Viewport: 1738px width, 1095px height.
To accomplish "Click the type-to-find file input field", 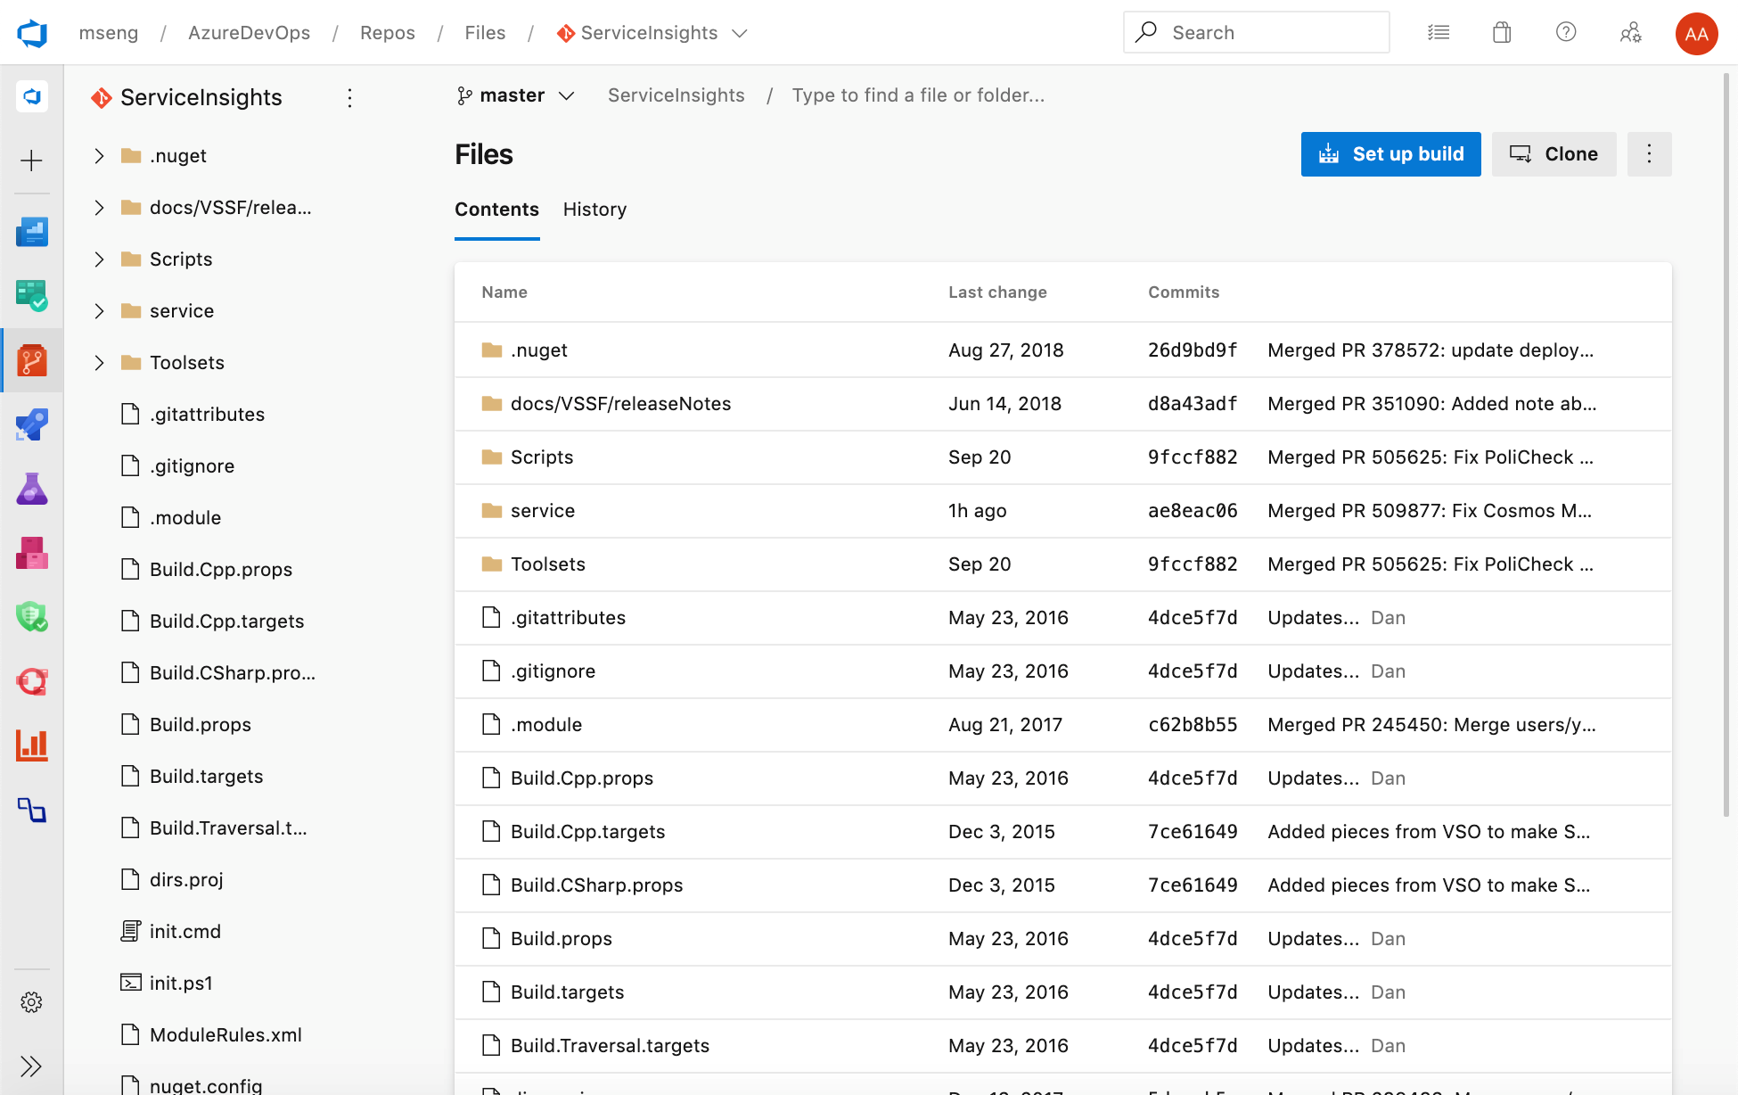I will [916, 95].
